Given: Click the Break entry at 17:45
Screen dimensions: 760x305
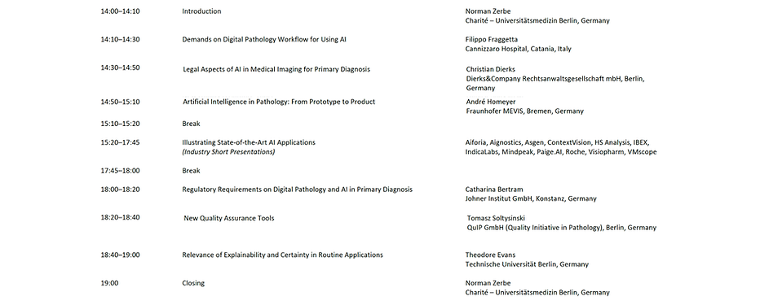Looking at the screenshot, I should tap(191, 171).
